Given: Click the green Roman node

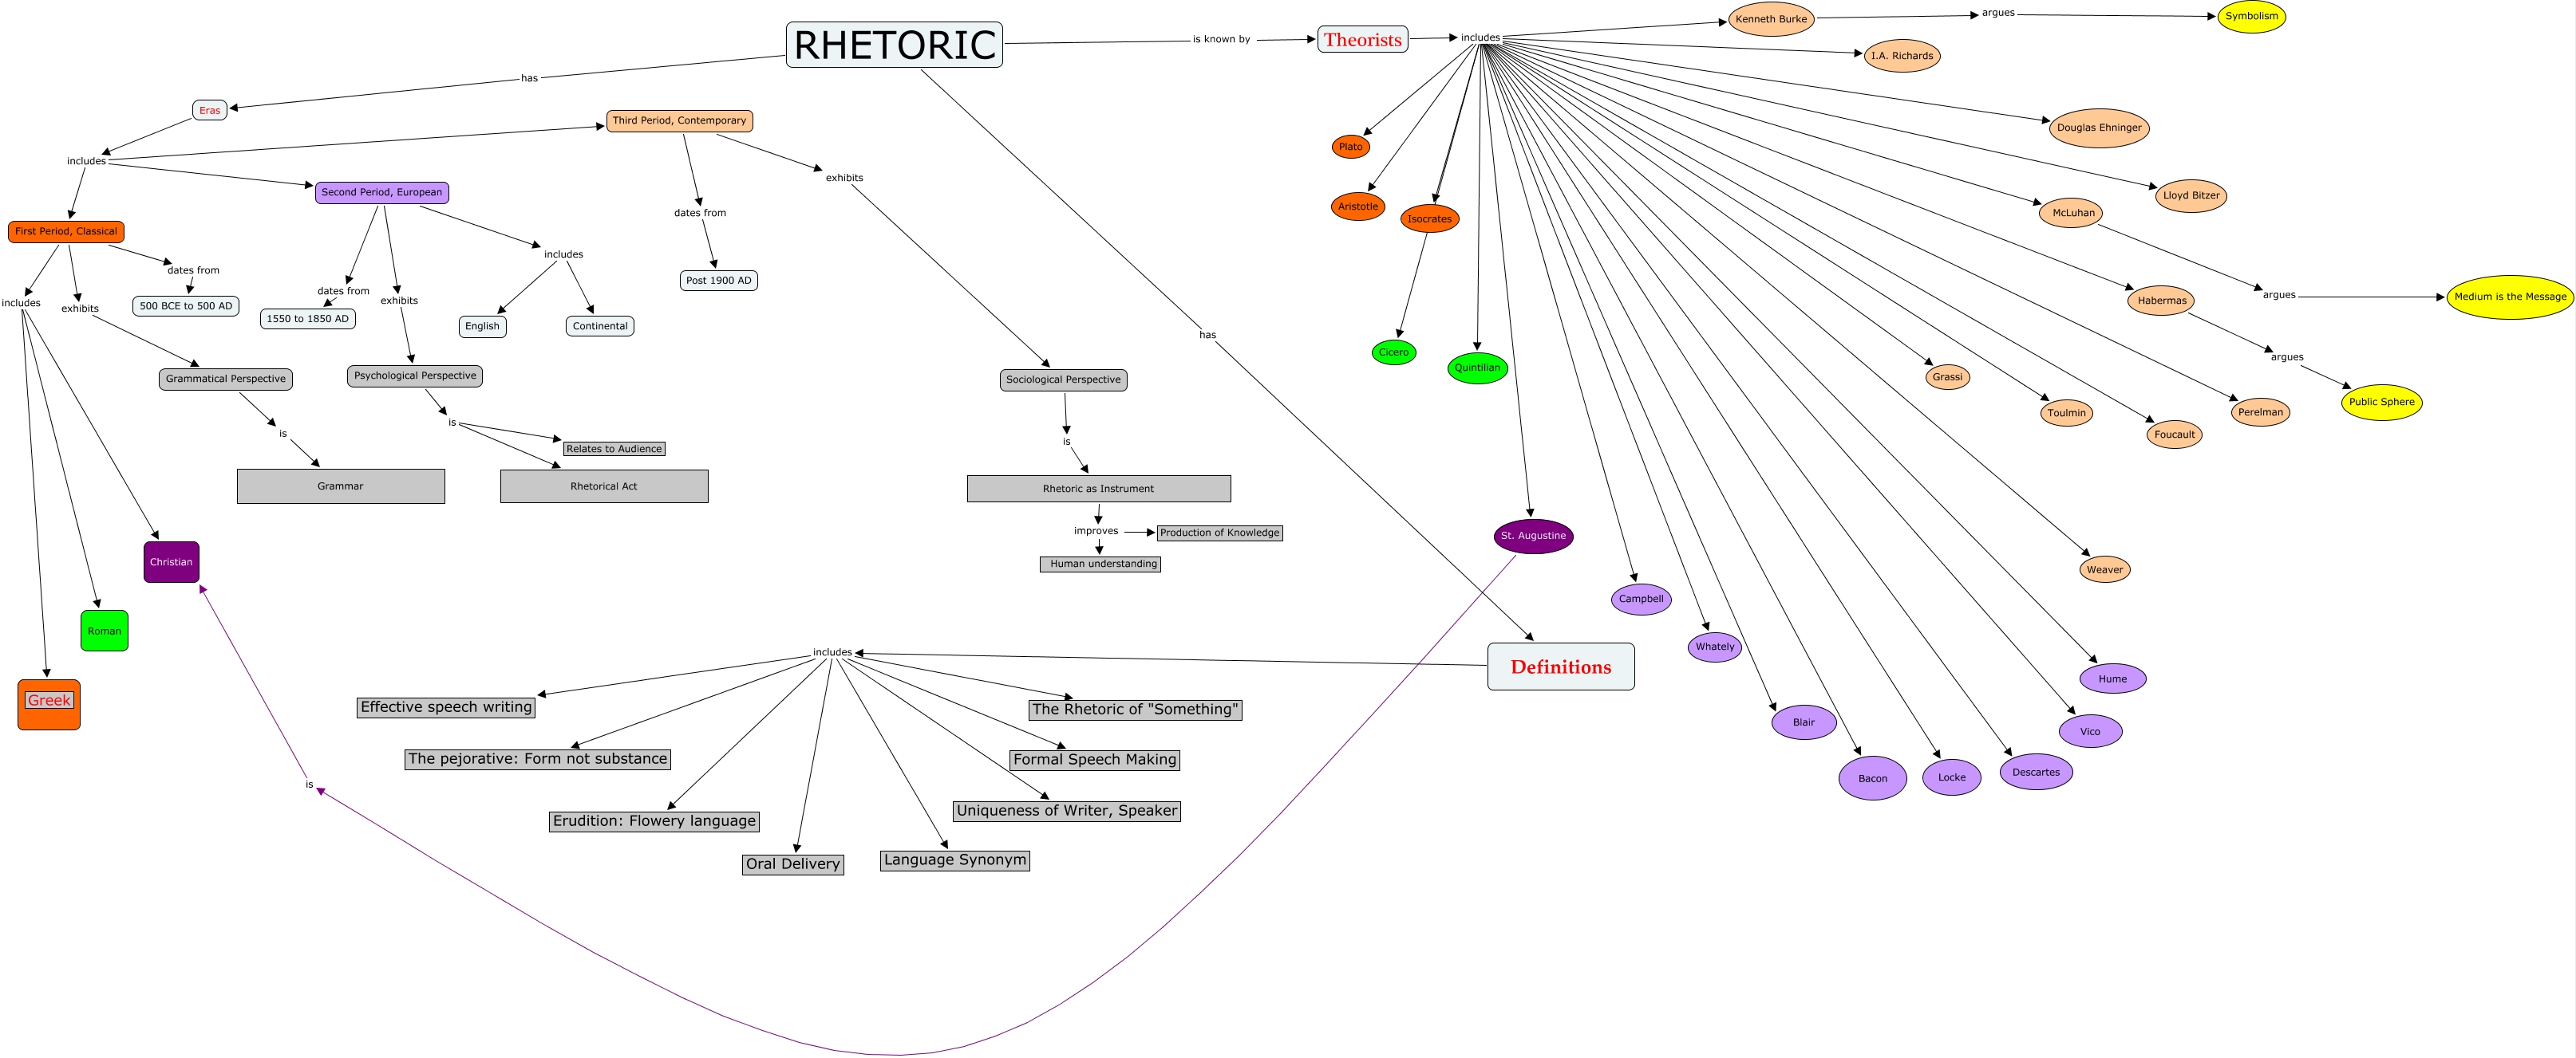Looking at the screenshot, I should (104, 631).
